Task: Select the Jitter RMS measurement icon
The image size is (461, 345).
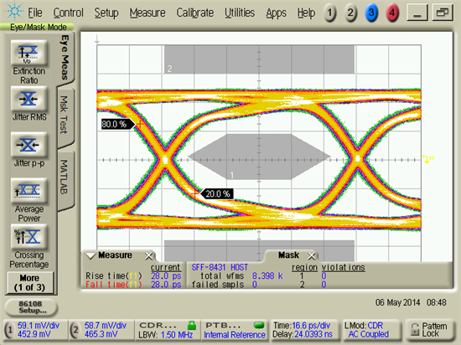Action: coord(28,99)
